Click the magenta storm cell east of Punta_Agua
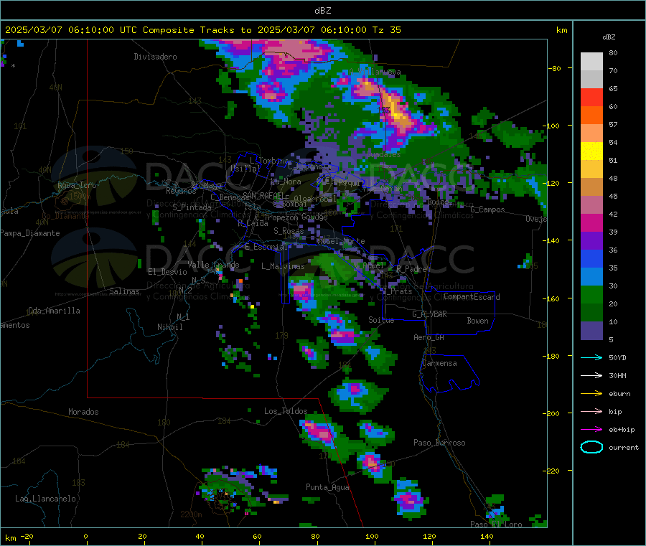 [x=408, y=499]
